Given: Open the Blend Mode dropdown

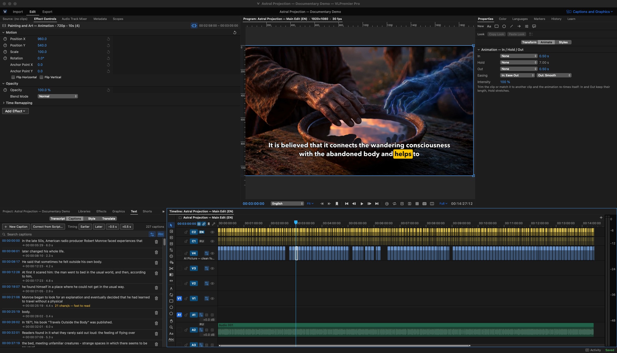Looking at the screenshot, I should (x=58, y=96).
